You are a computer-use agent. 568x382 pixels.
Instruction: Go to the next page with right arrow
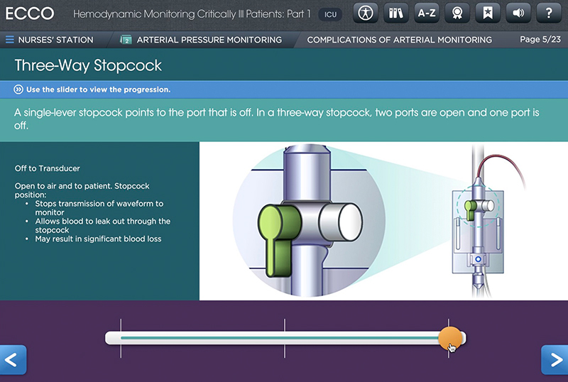tap(554, 360)
